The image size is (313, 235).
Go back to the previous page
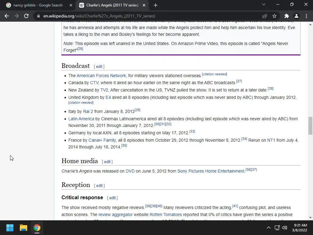7,16
